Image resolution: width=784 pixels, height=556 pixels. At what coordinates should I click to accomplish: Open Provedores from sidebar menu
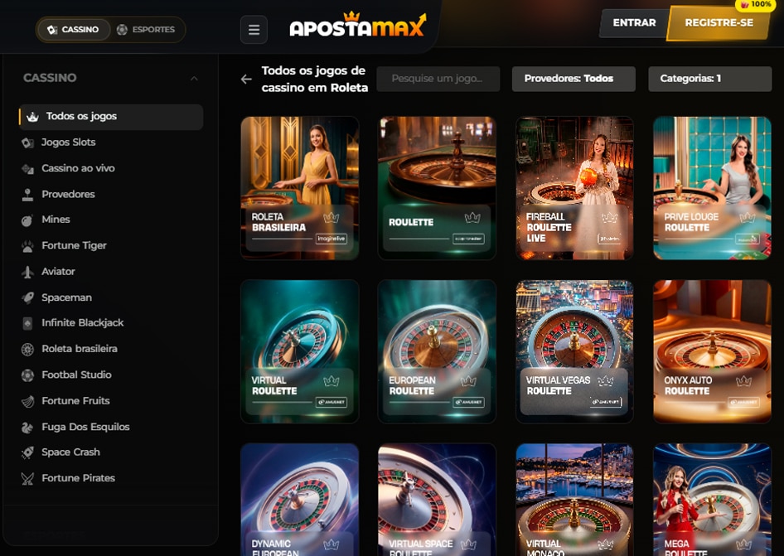click(69, 195)
